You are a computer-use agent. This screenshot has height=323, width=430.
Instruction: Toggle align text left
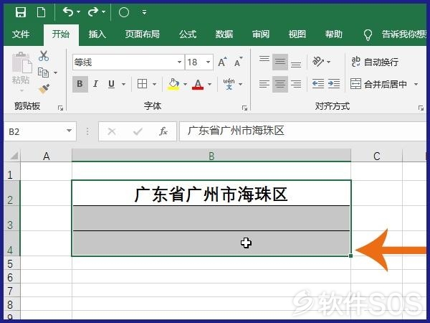pyautogui.click(x=264, y=84)
